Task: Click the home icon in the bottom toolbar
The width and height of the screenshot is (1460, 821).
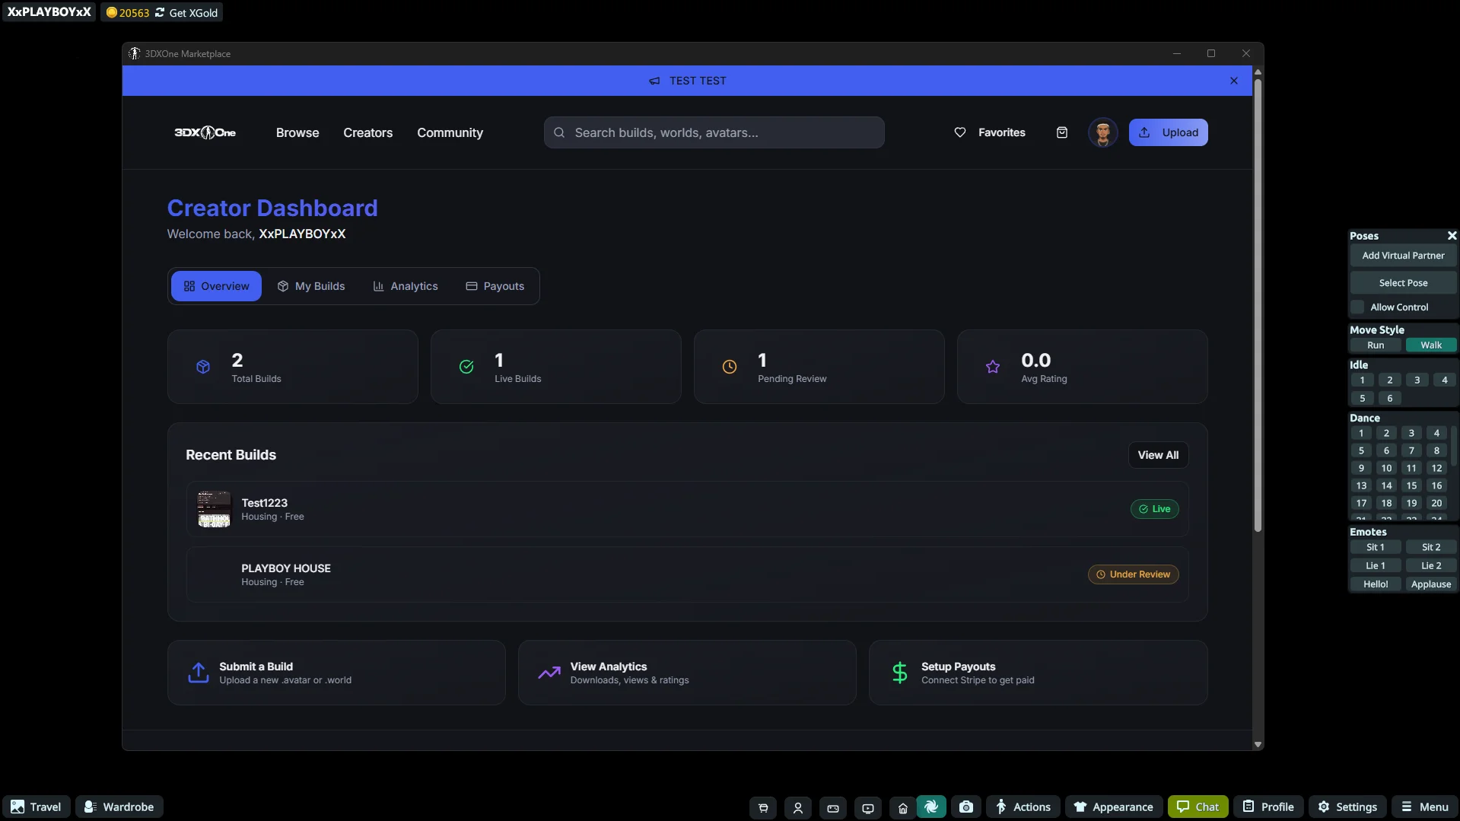Action: [x=903, y=807]
